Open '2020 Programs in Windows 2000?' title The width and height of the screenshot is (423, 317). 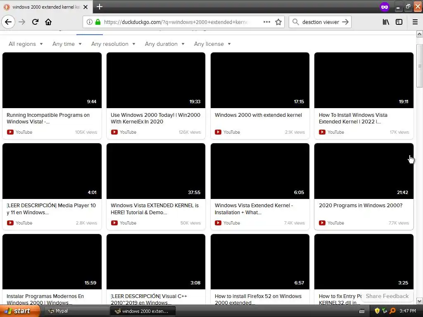point(360,206)
